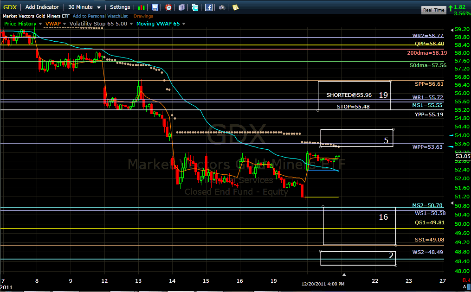471x292 pixels.
Task: Click date 22 on the time axis
Action: (375, 281)
